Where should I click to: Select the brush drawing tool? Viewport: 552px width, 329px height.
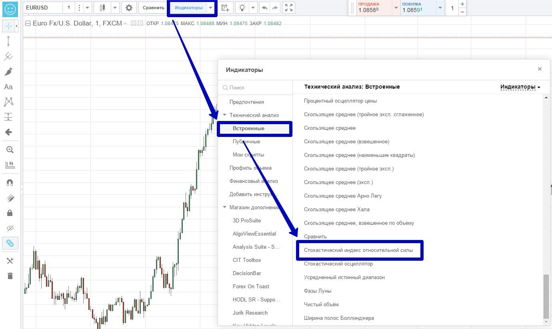(8, 71)
